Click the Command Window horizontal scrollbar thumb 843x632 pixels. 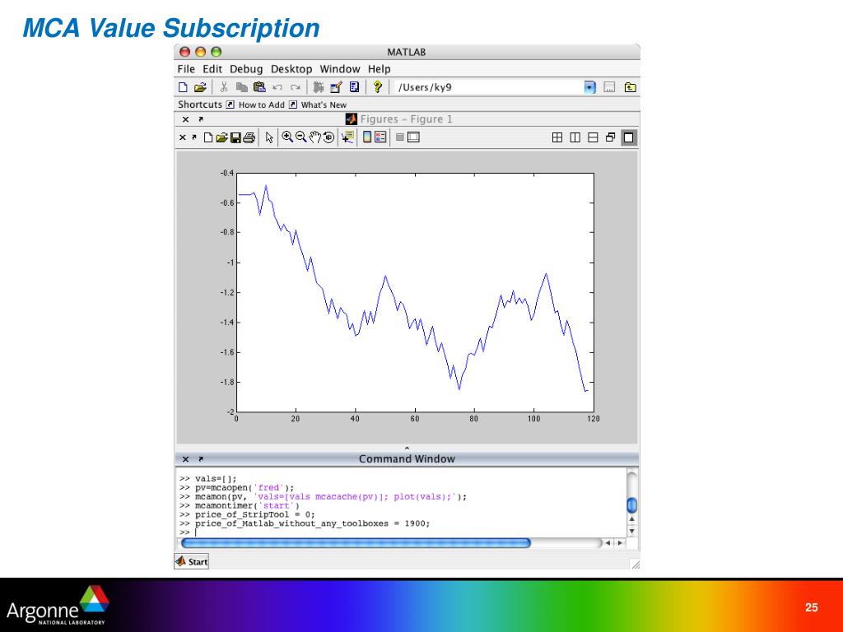click(356, 543)
